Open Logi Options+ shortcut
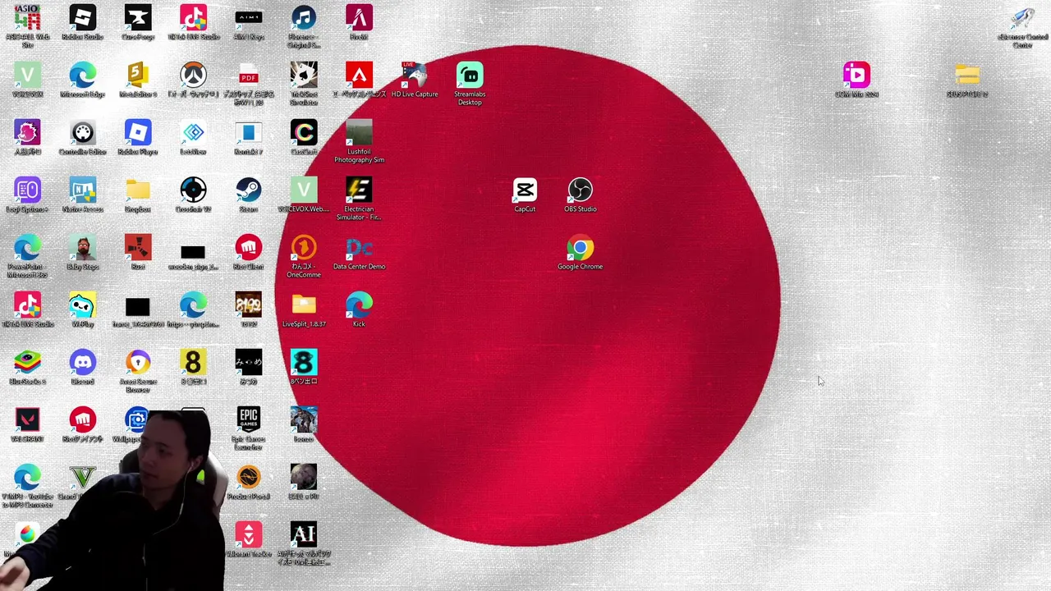 [27, 190]
